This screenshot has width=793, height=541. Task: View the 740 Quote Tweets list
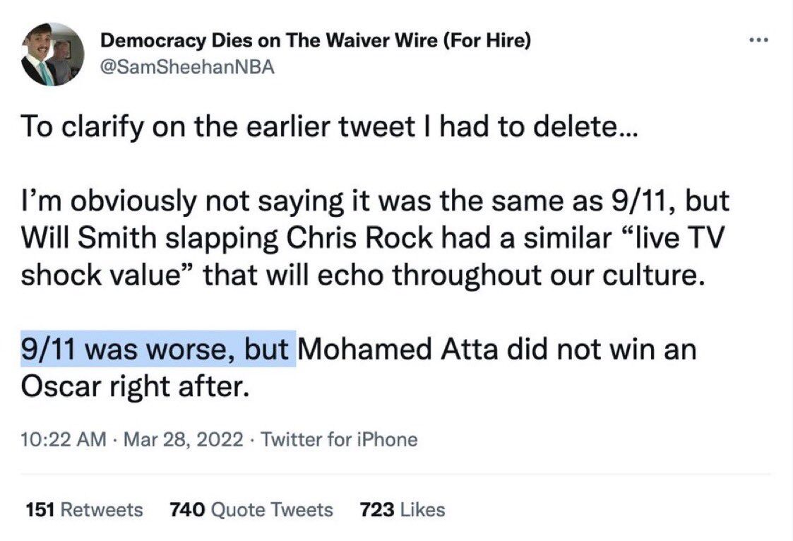(251, 509)
